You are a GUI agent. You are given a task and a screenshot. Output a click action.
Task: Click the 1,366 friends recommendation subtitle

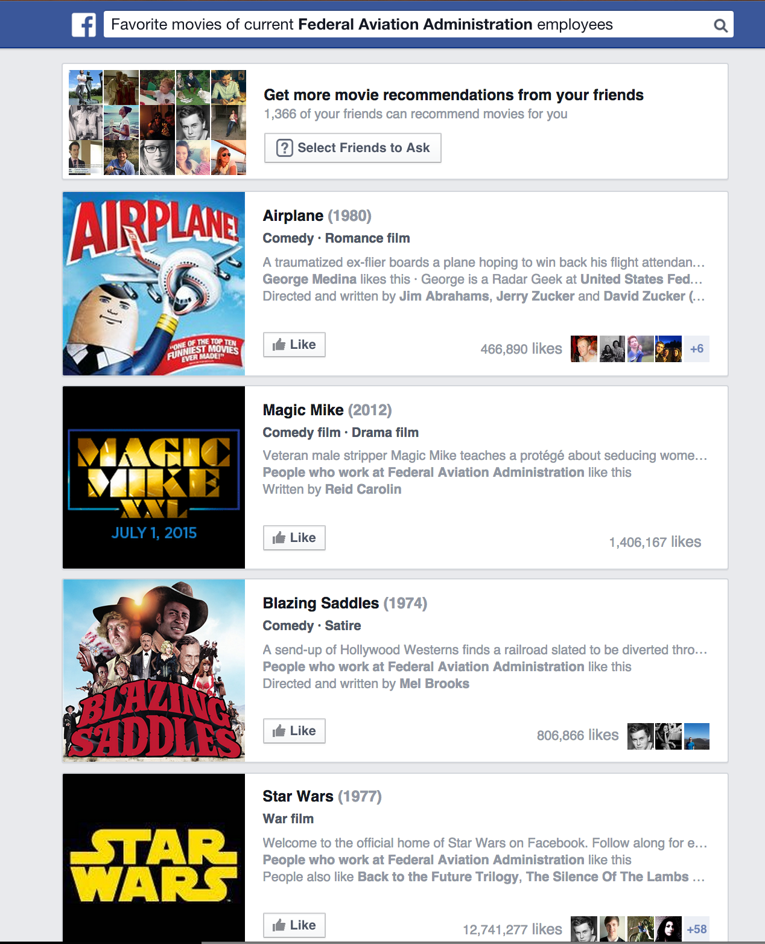pos(416,114)
